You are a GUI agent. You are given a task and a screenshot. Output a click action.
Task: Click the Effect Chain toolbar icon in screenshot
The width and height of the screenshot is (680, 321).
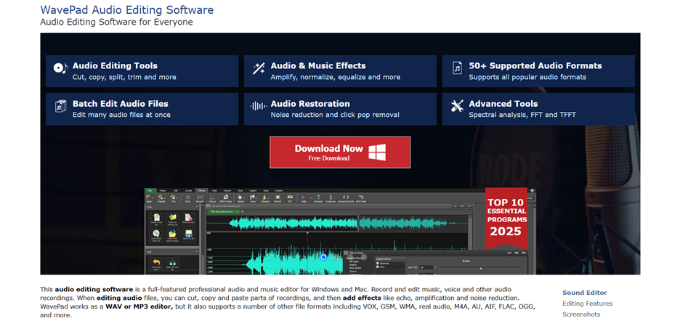[x=225, y=198]
